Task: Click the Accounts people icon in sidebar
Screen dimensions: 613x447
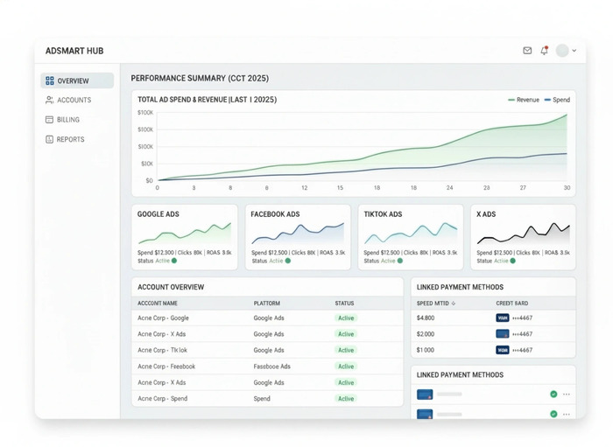Action: [50, 101]
